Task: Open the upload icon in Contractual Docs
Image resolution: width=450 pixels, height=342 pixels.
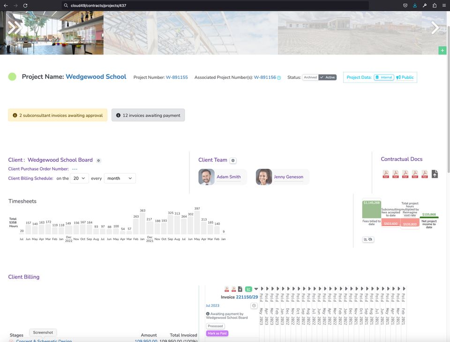Action: pos(434,174)
